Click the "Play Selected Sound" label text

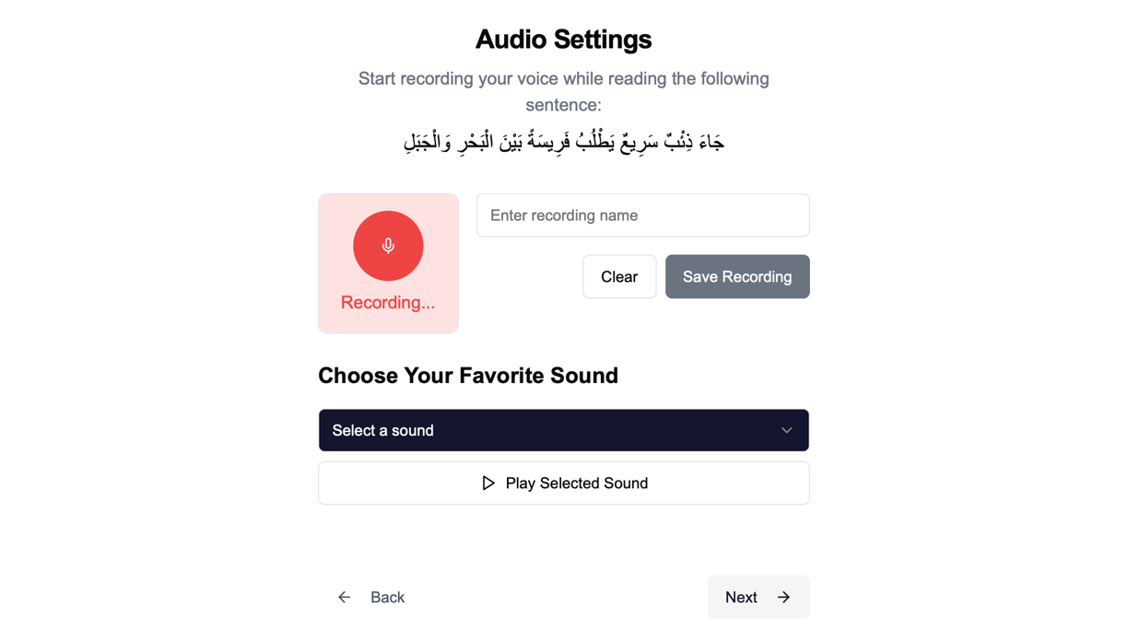[577, 484]
